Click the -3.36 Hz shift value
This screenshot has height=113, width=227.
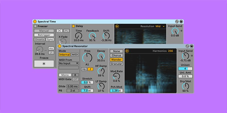[x=106, y=40]
